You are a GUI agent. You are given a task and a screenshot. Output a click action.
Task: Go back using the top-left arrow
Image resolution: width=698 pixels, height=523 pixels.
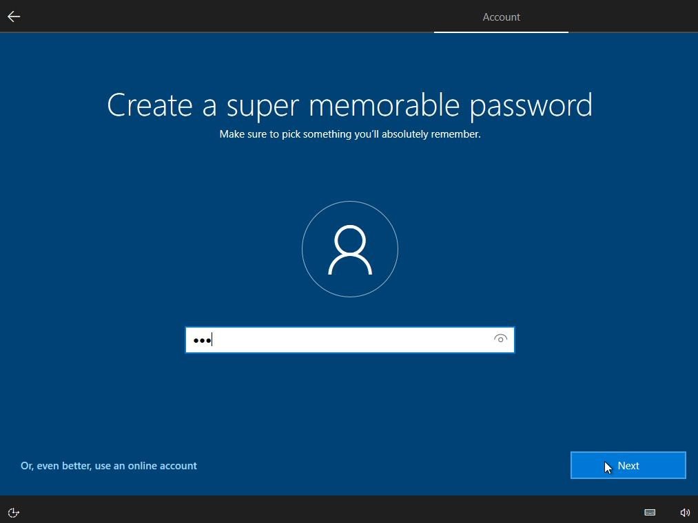click(14, 17)
